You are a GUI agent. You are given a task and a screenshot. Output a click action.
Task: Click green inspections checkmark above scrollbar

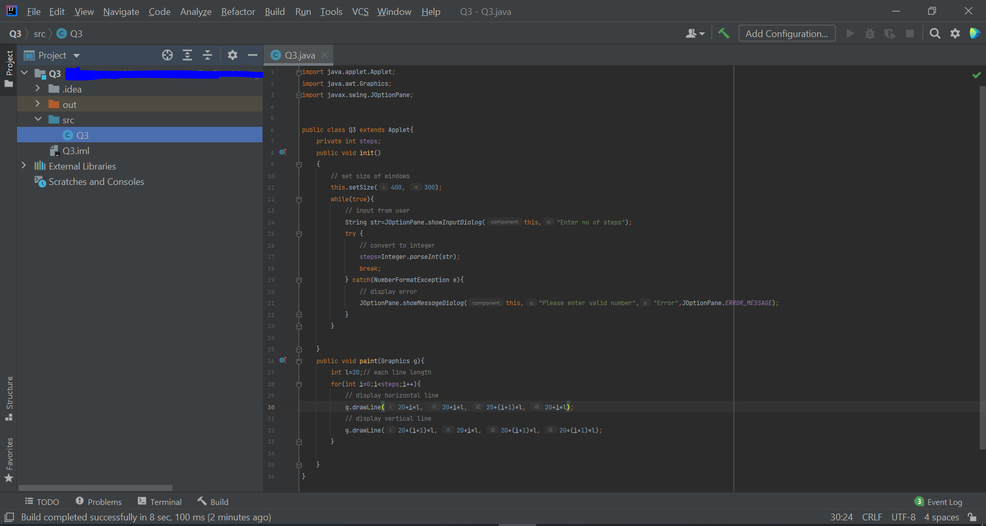977,74
